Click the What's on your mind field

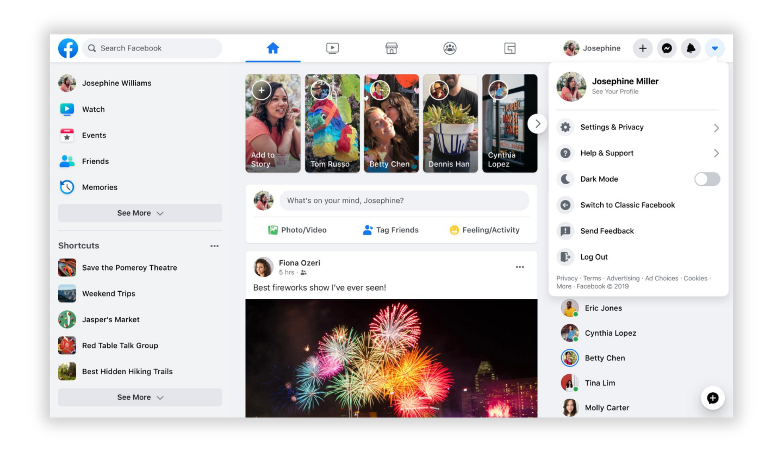click(x=405, y=200)
